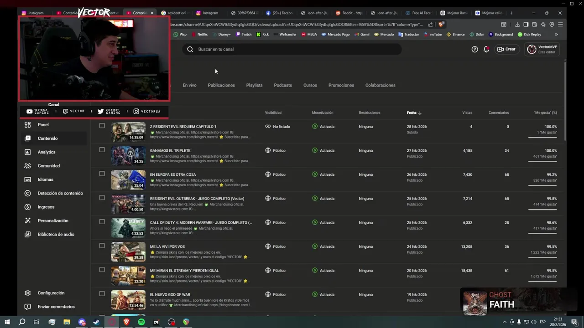Open Detección de contenido copyright icon
Image resolution: width=584 pixels, height=328 pixels.
(x=28, y=193)
